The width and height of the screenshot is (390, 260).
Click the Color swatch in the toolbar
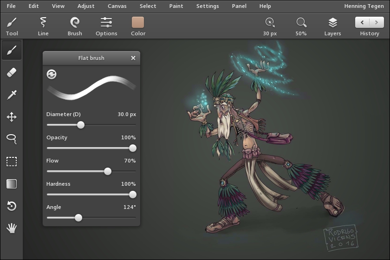click(x=138, y=23)
